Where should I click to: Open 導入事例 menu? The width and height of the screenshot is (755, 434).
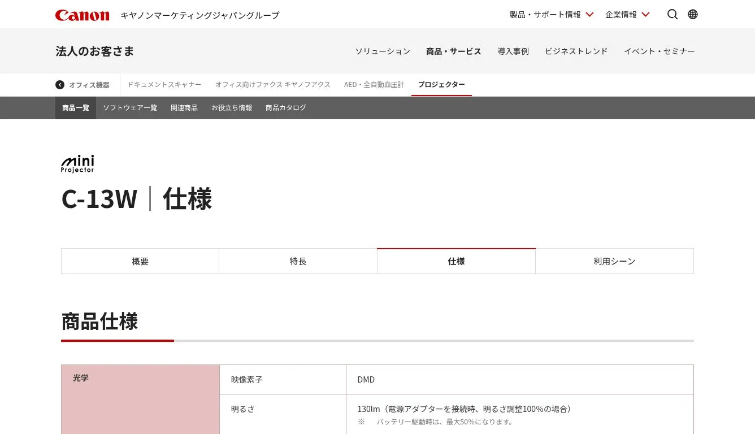click(513, 51)
